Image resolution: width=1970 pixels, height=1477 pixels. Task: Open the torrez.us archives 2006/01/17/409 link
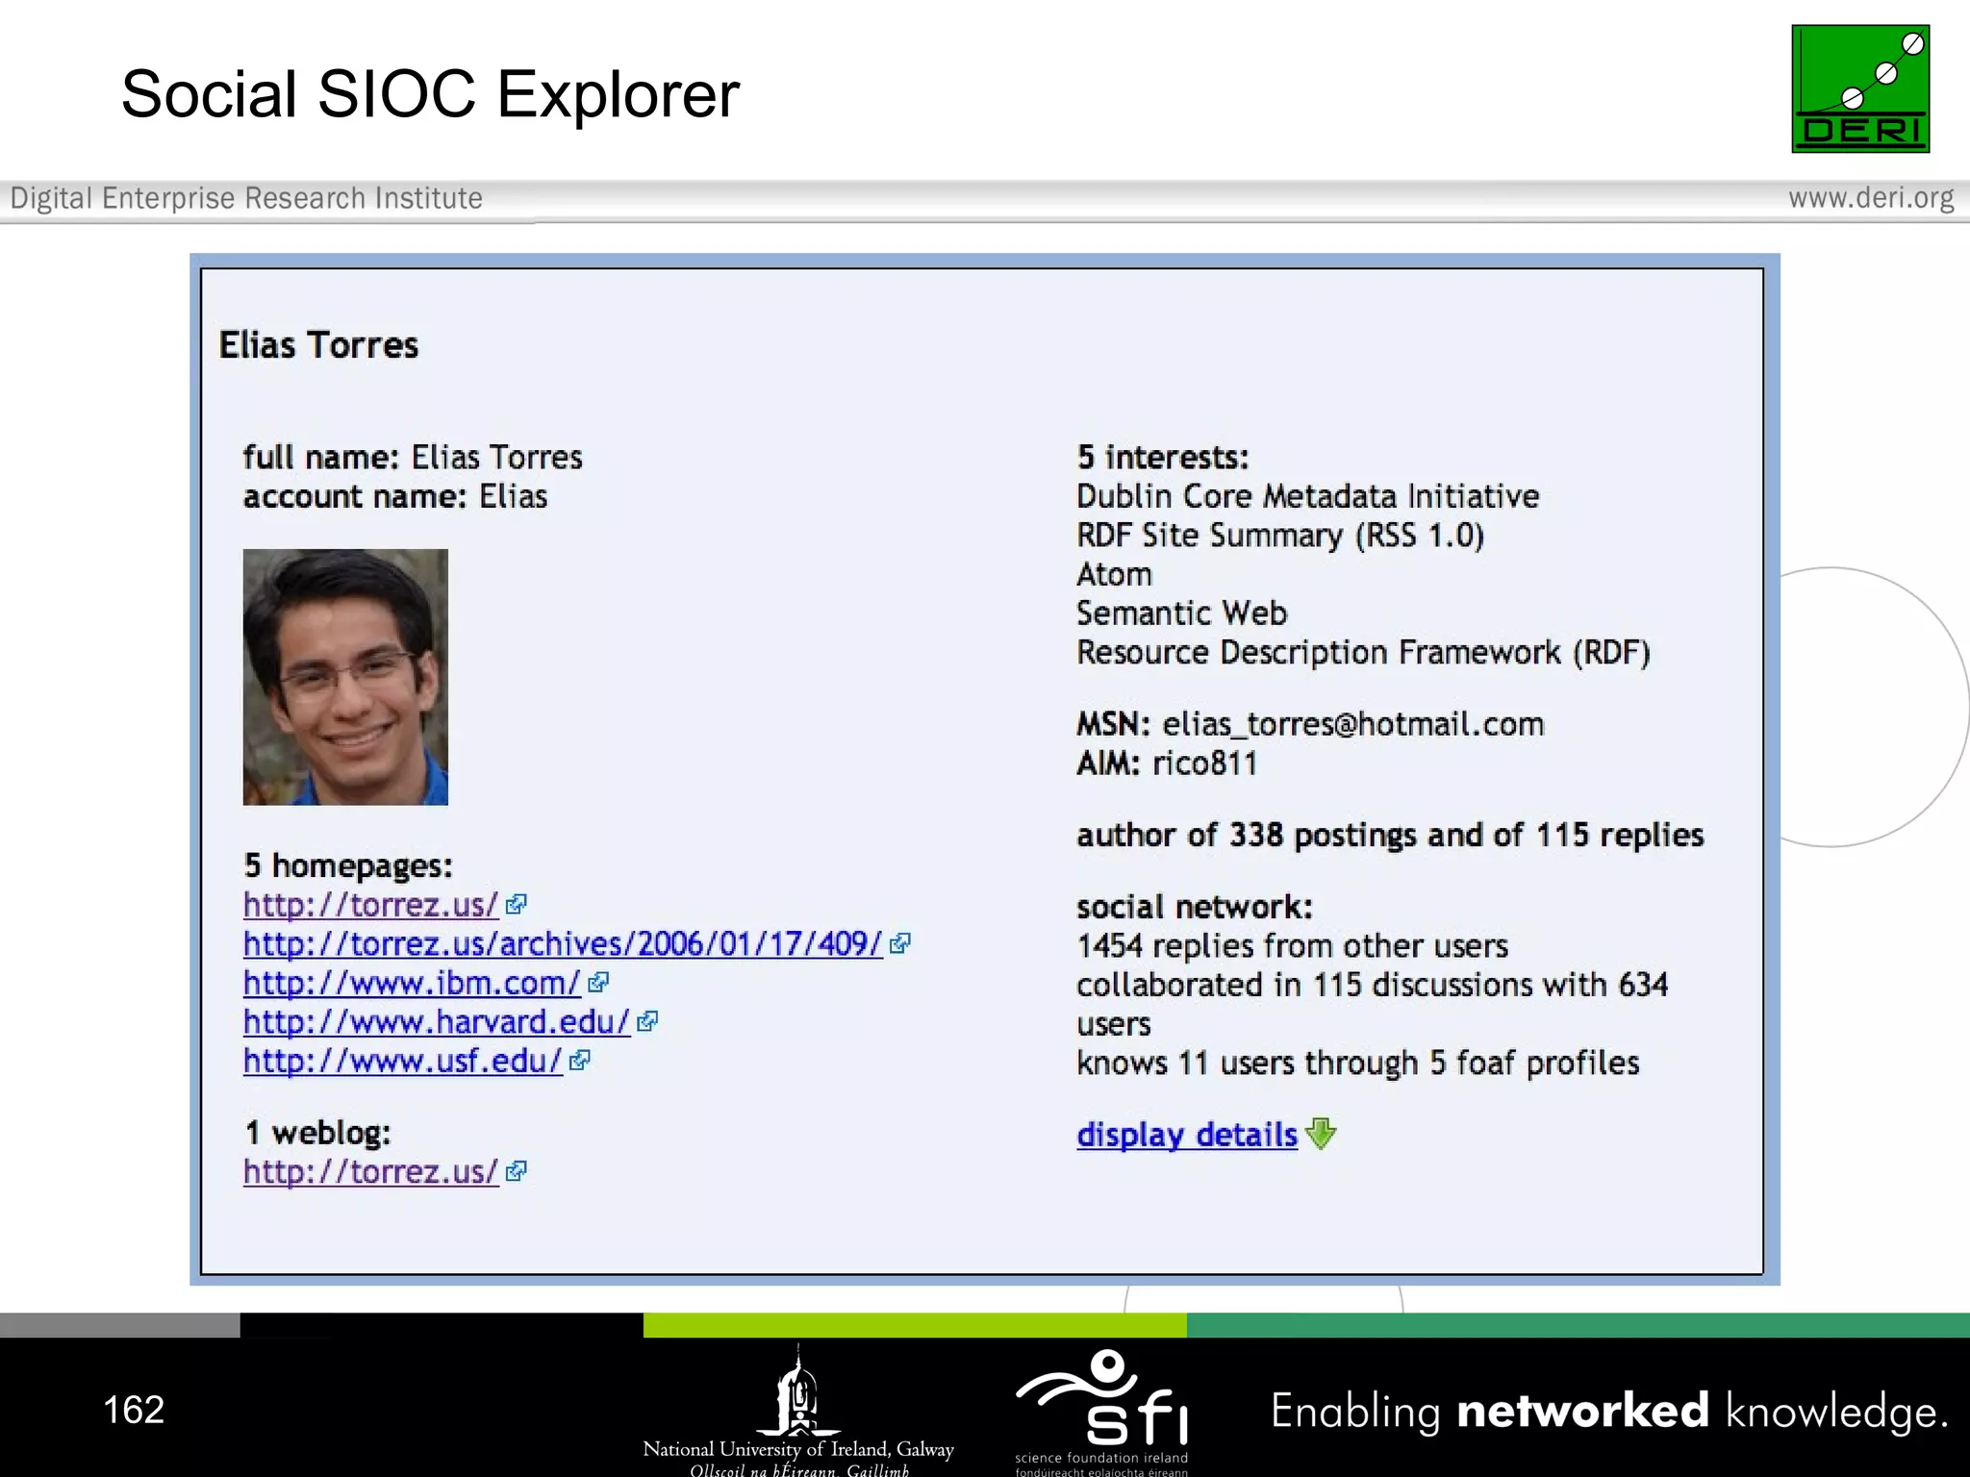[x=563, y=943]
